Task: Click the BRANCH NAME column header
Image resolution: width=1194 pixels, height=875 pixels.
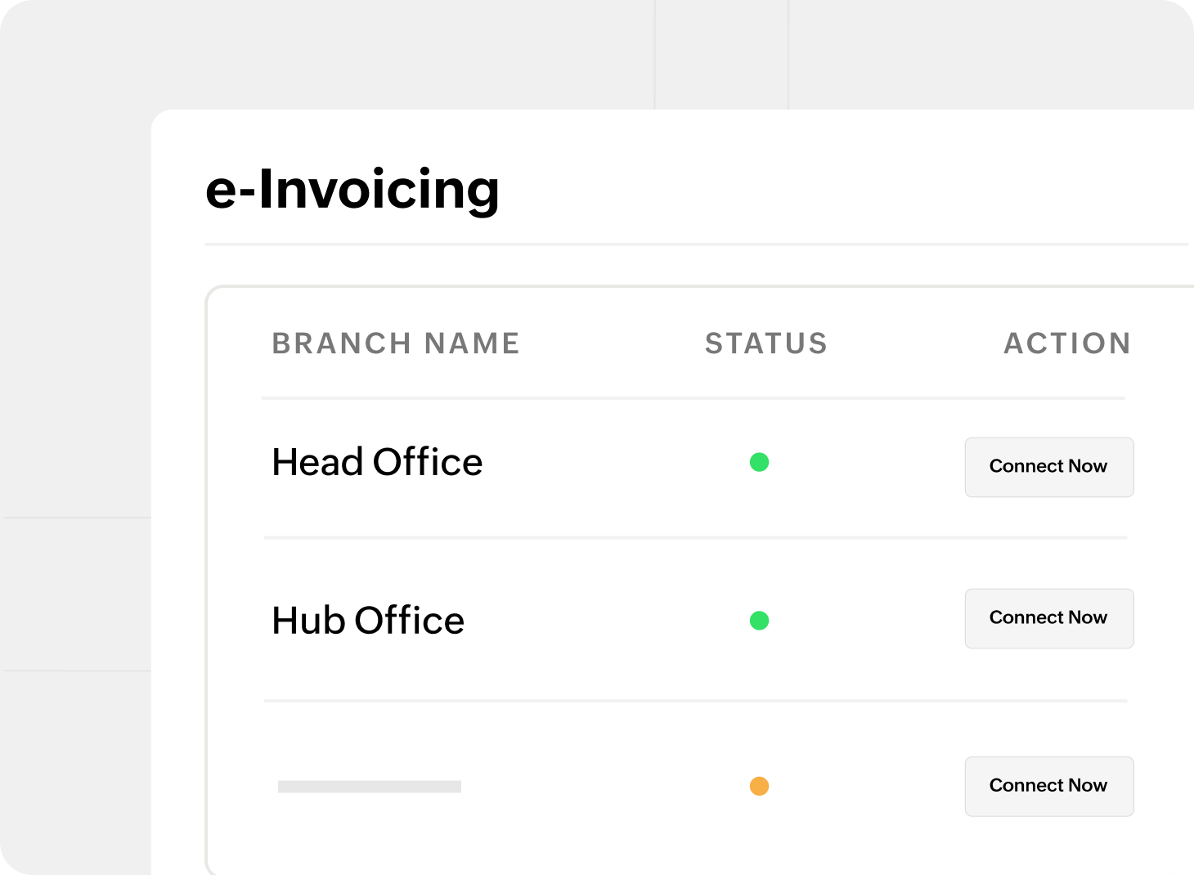Action: (x=396, y=343)
